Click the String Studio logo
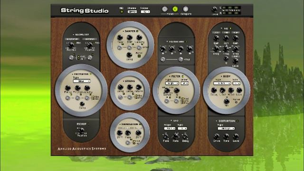The height and width of the screenshot is (171, 304). (85, 10)
